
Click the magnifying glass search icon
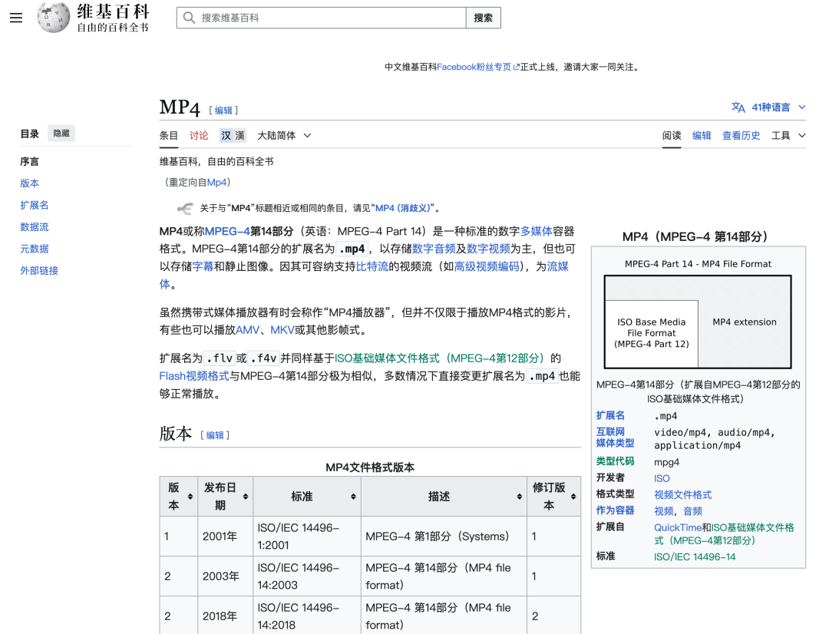click(x=189, y=18)
